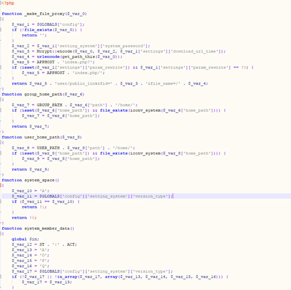Click the function name _make_file_proxy
This screenshot has width=291, height=290.
[45, 14]
